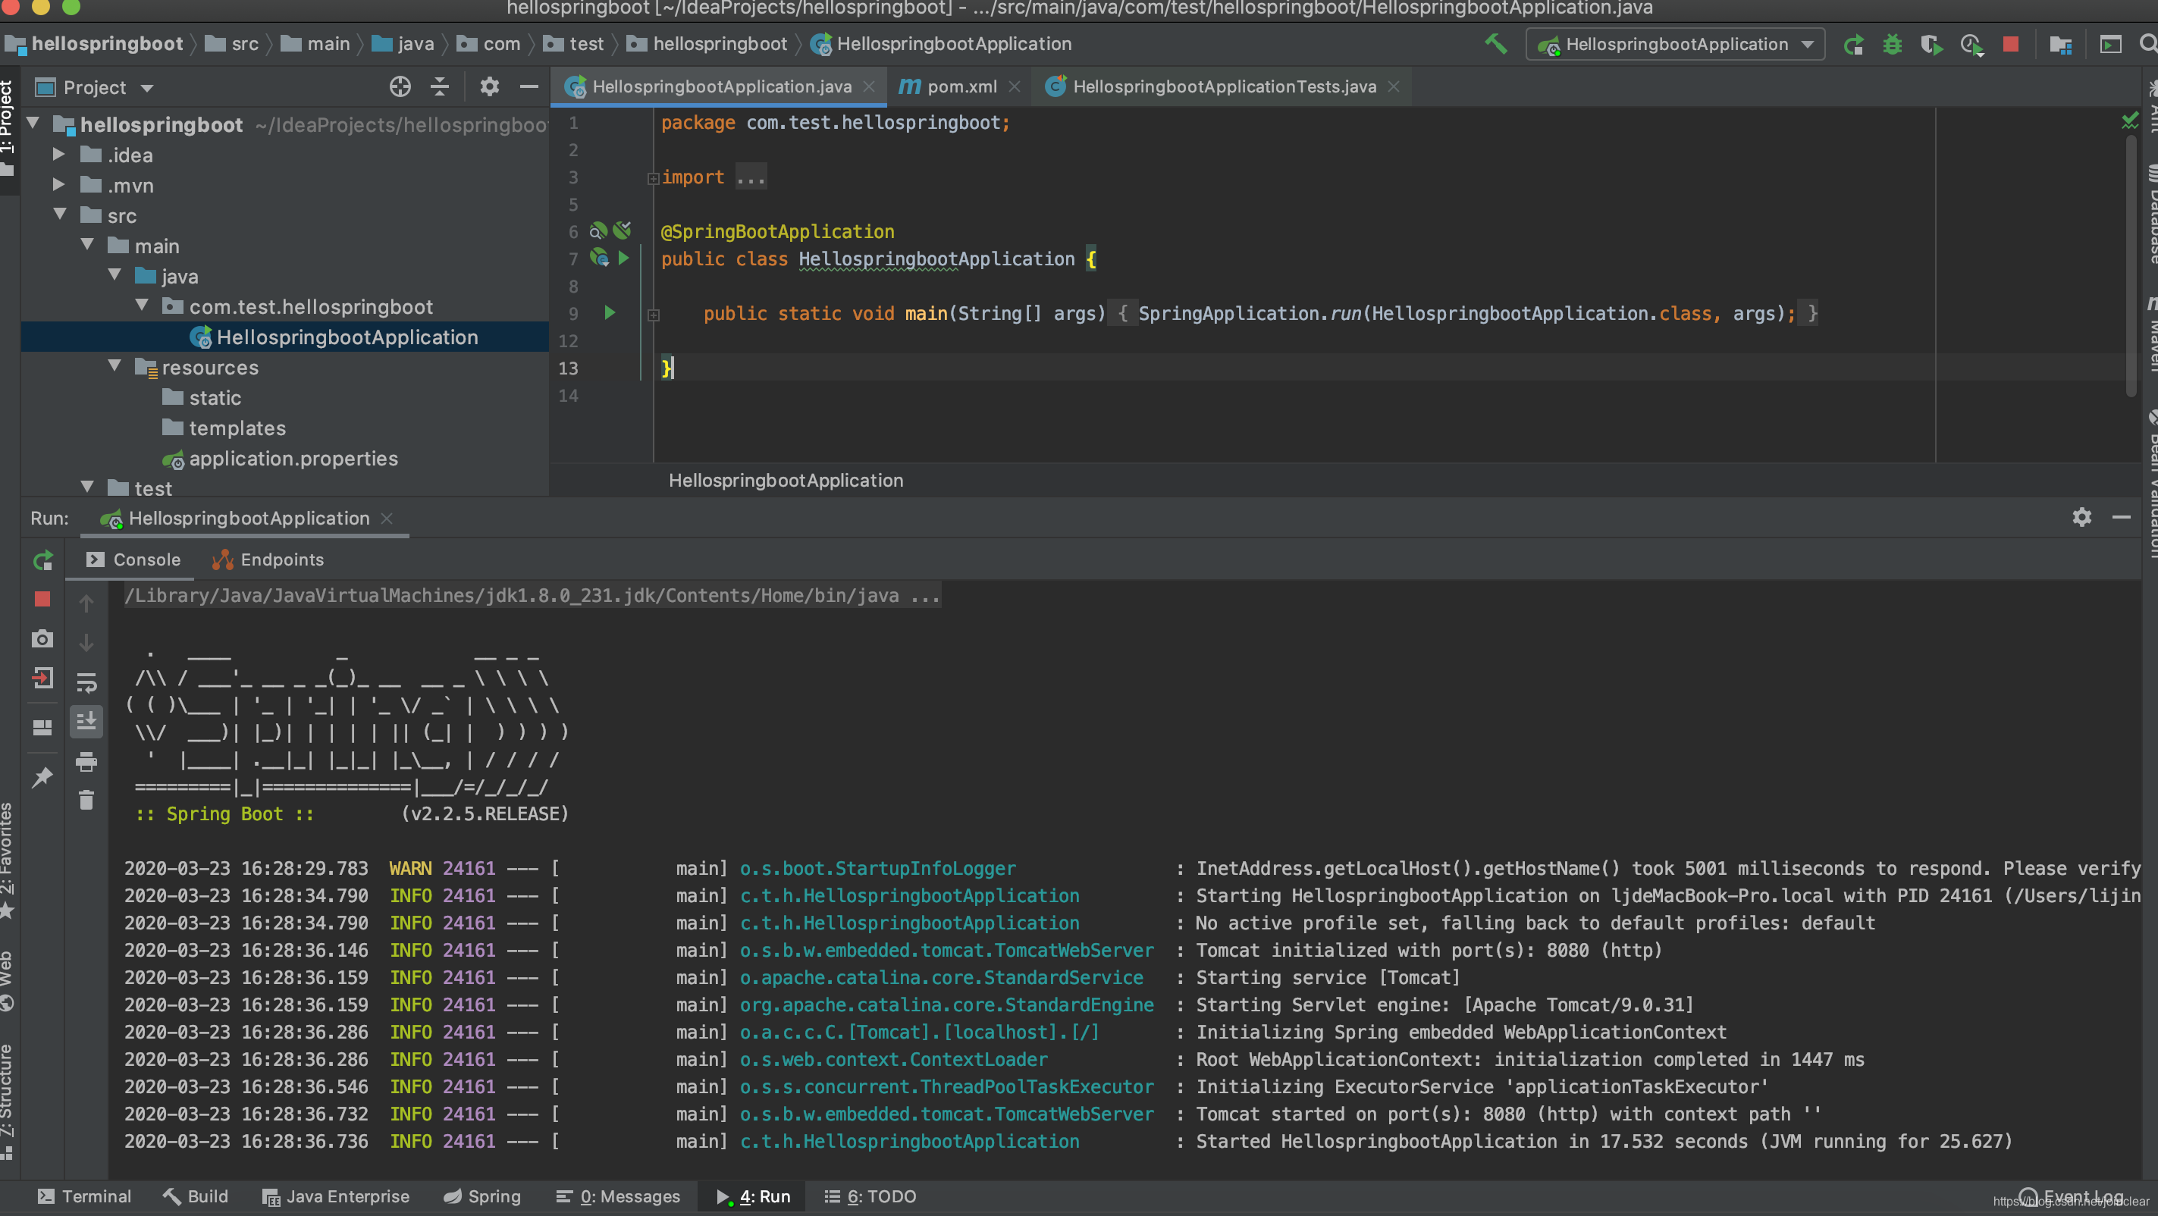
Task: Open Run panel settings gear
Action: tap(2081, 517)
